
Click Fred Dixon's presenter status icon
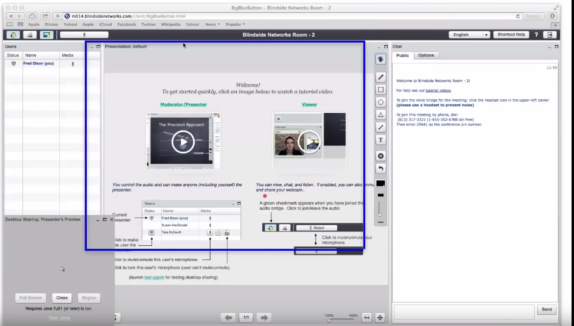[x=14, y=64]
